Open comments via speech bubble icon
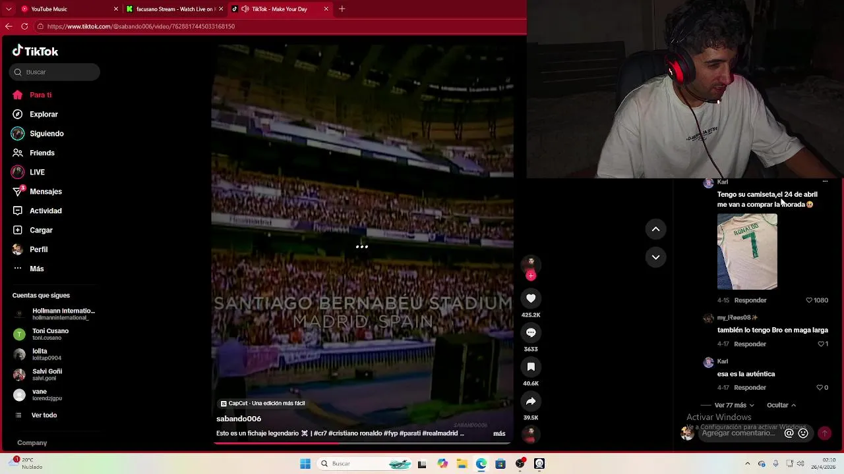The image size is (844, 474). click(x=531, y=332)
